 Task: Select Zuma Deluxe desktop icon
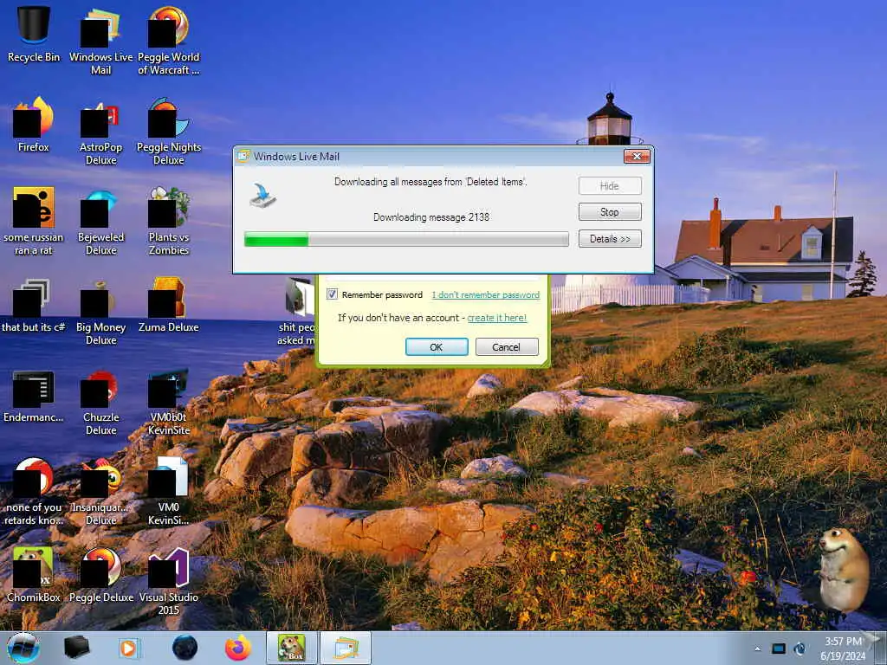coord(169,304)
